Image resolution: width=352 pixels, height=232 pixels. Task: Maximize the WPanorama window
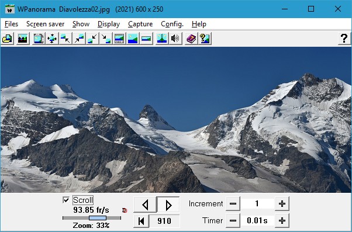311,9
